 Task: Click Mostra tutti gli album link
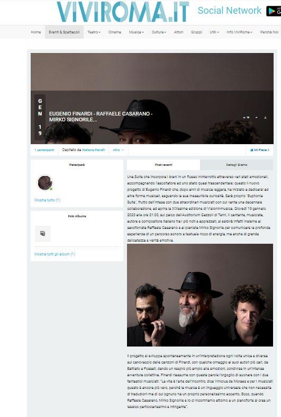pyautogui.click(x=55, y=254)
